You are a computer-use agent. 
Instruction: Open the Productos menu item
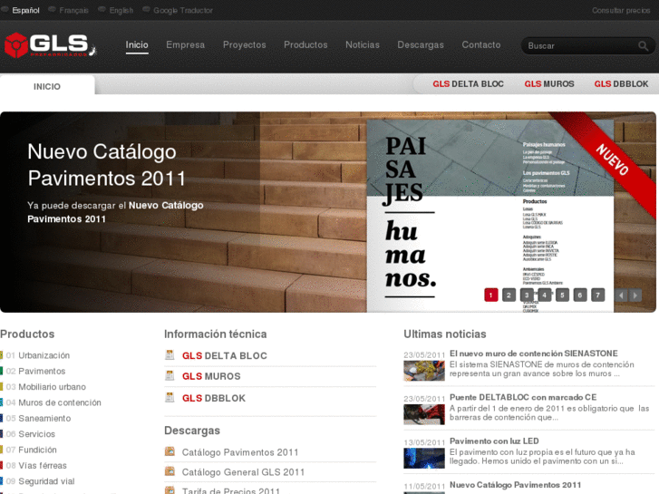tap(305, 45)
